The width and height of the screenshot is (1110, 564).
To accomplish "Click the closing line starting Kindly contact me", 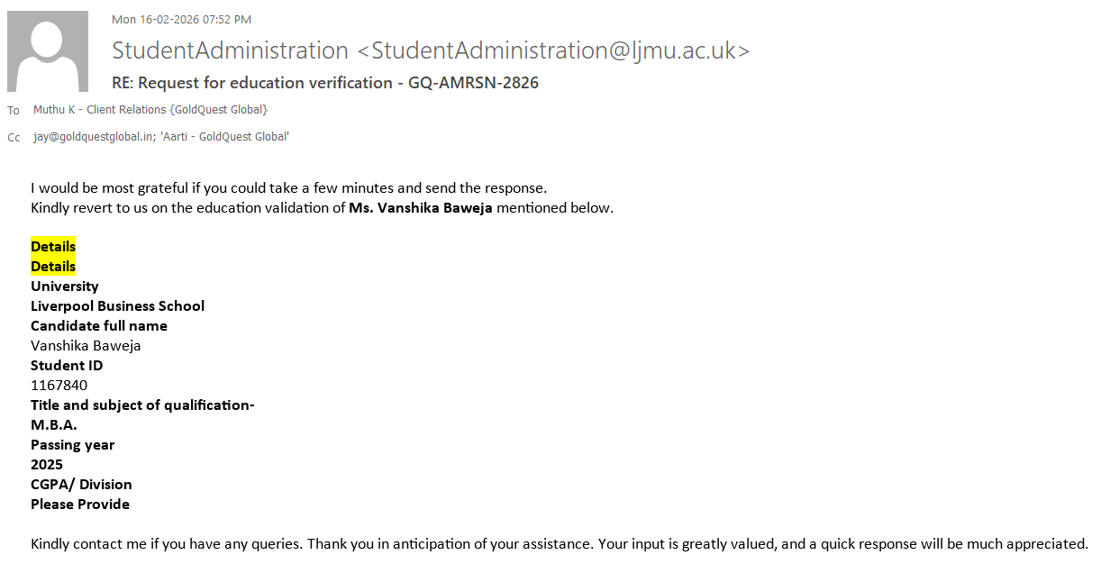I will coord(559,544).
